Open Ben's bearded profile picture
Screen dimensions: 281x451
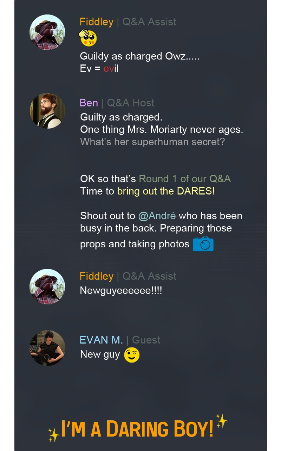(47, 111)
